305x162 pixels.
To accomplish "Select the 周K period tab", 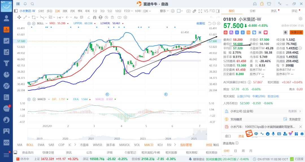I will (65, 11).
